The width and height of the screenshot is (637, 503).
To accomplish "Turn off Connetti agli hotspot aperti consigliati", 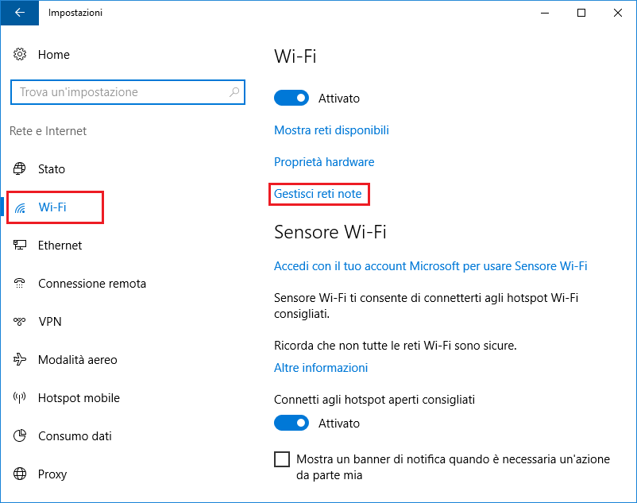I will click(291, 424).
